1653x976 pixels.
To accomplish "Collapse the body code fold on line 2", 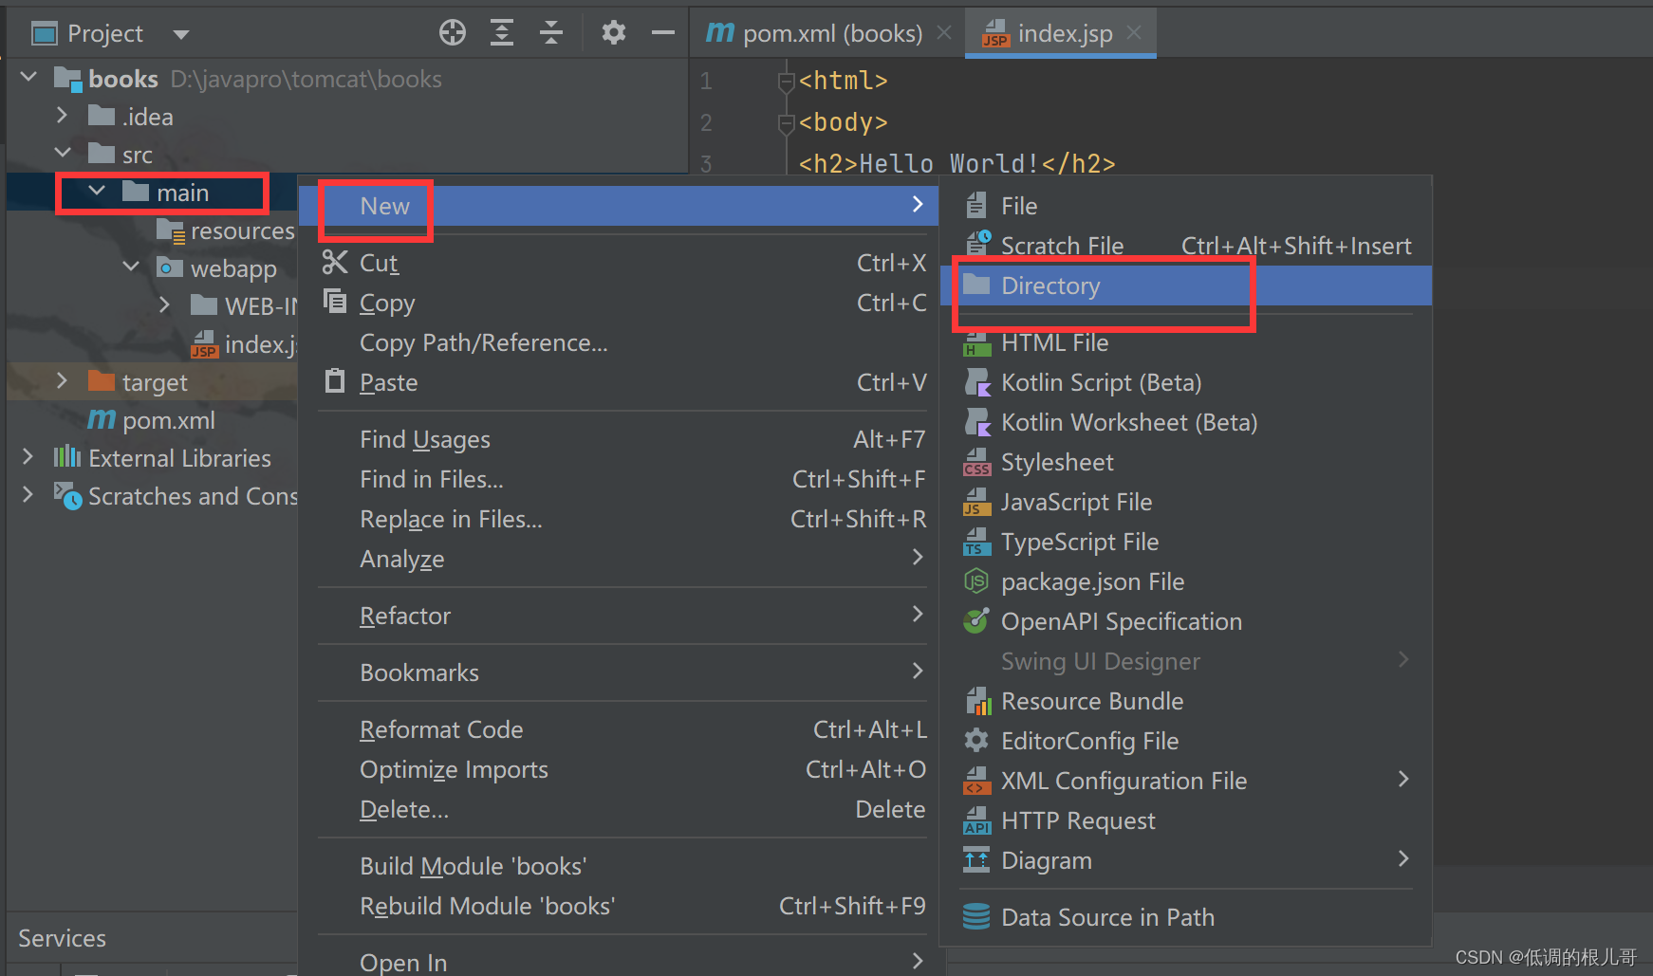I will tap(785, 122).
